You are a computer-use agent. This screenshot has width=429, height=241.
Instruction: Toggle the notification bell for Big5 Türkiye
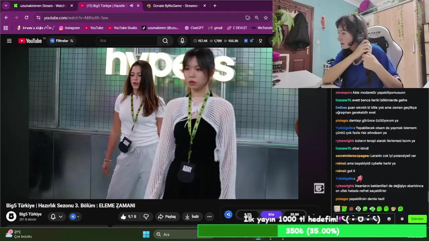point(53,217)
